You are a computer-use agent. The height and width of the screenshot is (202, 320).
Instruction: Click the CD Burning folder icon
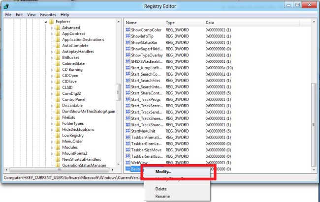58,69
